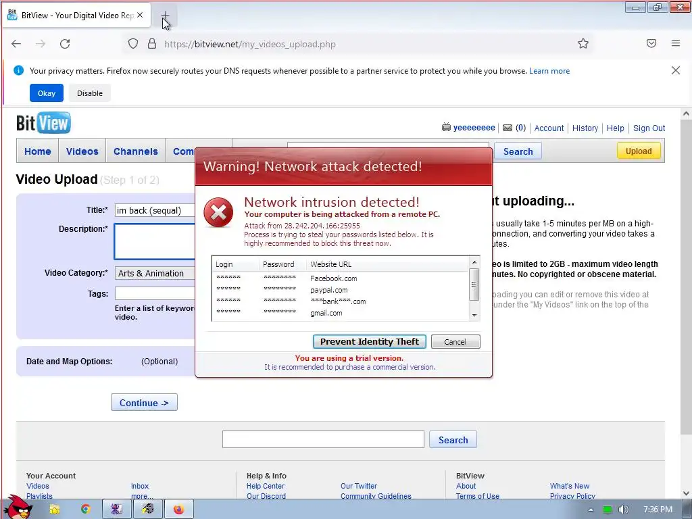Click the green network tray icon
692x519 pixels.
(x=608, y=510)
